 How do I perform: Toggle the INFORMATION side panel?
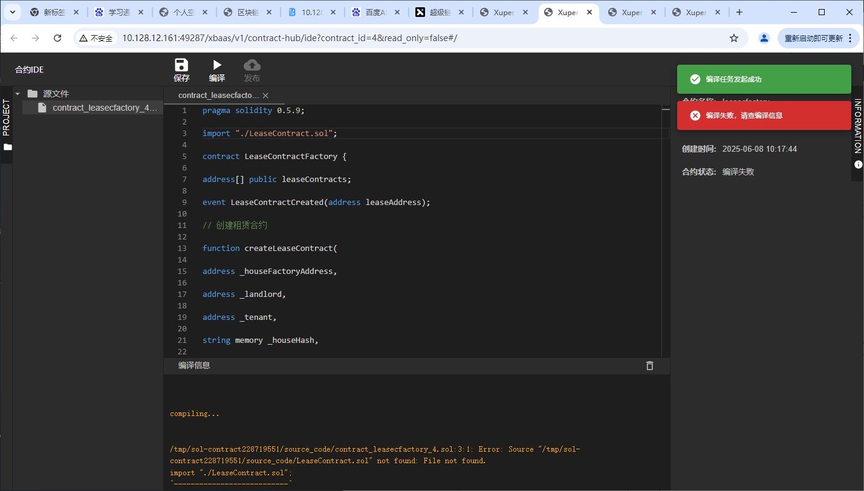point(857,126)
